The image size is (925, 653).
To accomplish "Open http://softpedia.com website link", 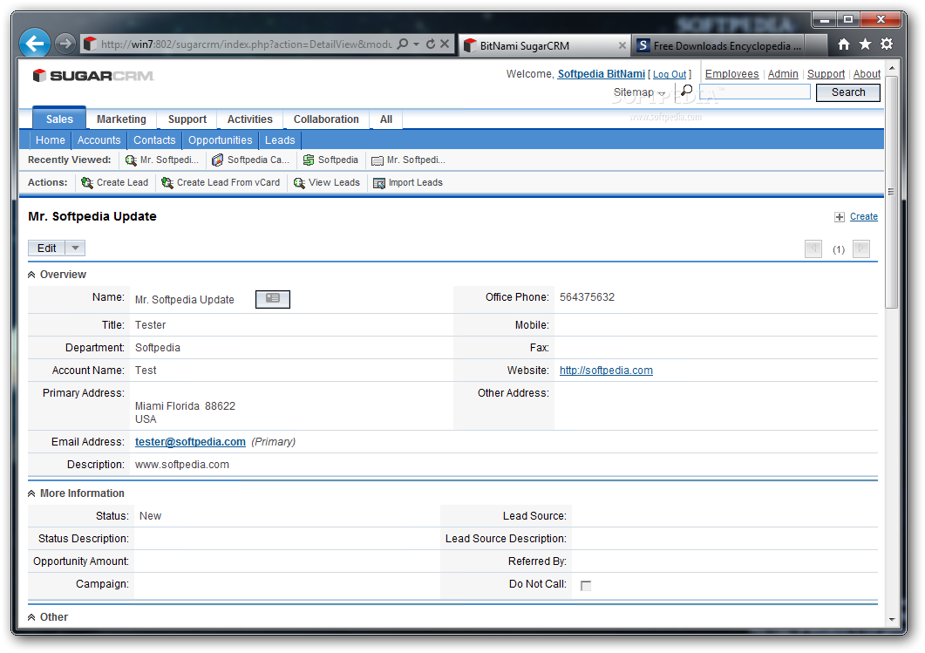I will coord(606,371).
